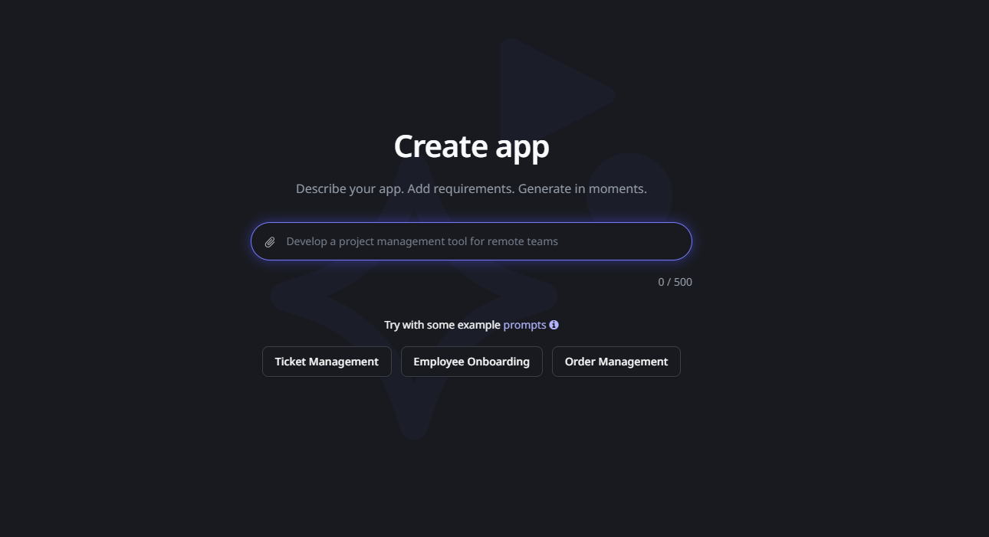The image size is (989, 537).
Task: Use the Order Management suggestion chip
Action: [616, 362]
